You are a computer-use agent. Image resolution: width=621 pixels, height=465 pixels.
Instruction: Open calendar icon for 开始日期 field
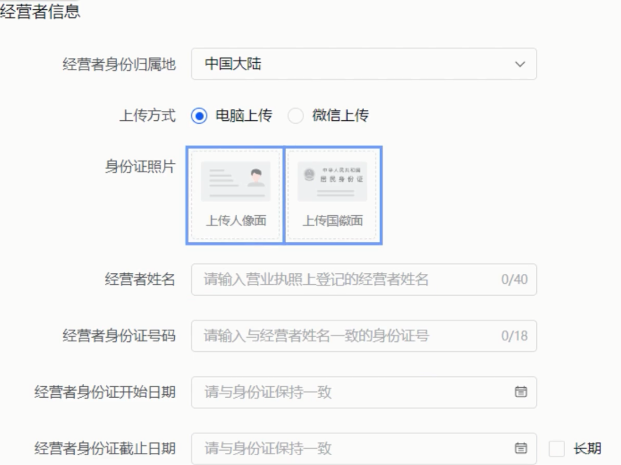[520, 392]
